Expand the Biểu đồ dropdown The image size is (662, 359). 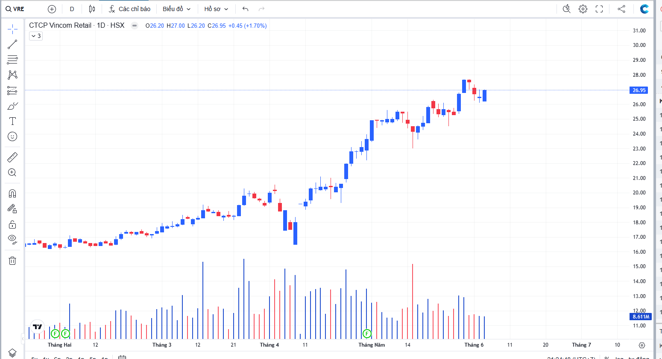176,9
